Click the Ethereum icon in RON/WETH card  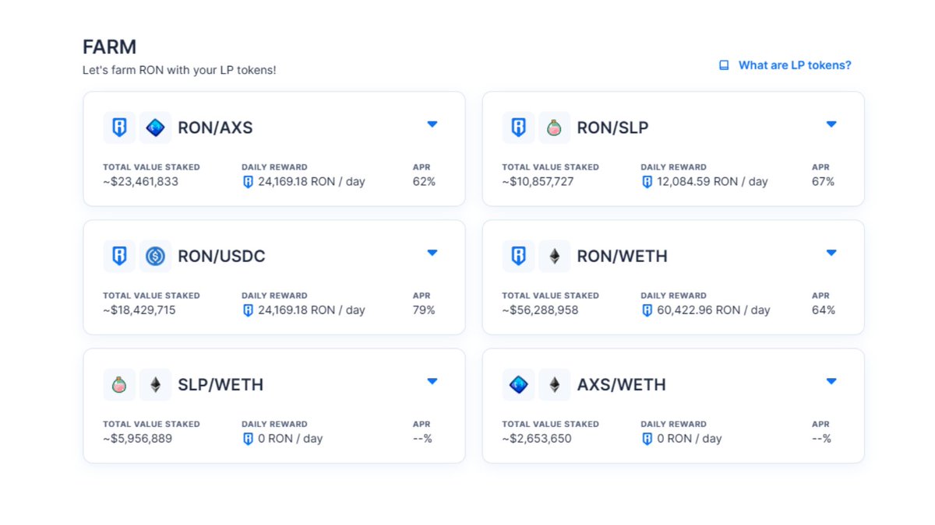click(554, 256)
